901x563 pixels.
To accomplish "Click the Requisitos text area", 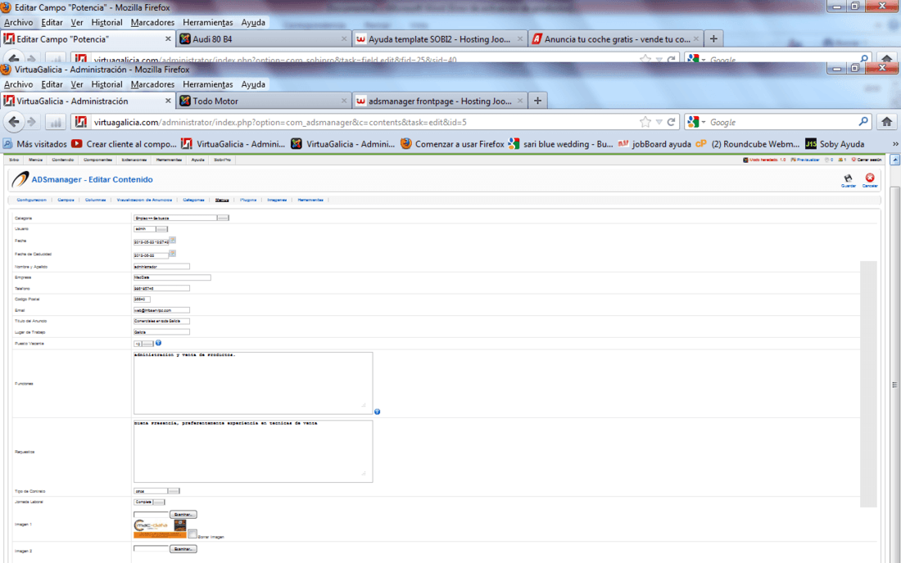I will 253,451.
